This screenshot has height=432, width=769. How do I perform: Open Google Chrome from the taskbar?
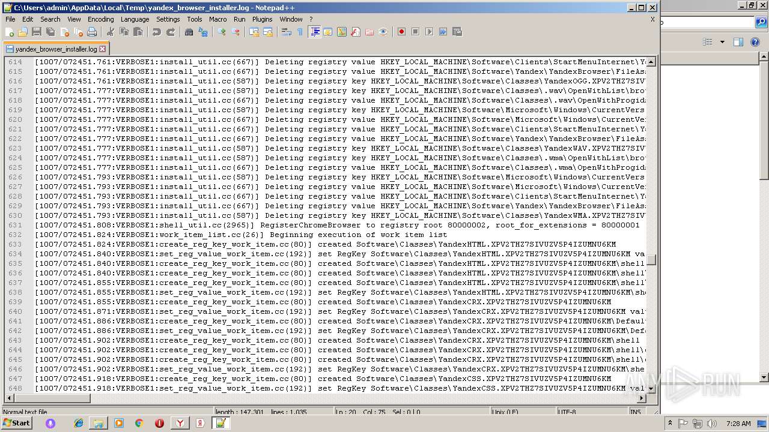[x=139, y=423]
